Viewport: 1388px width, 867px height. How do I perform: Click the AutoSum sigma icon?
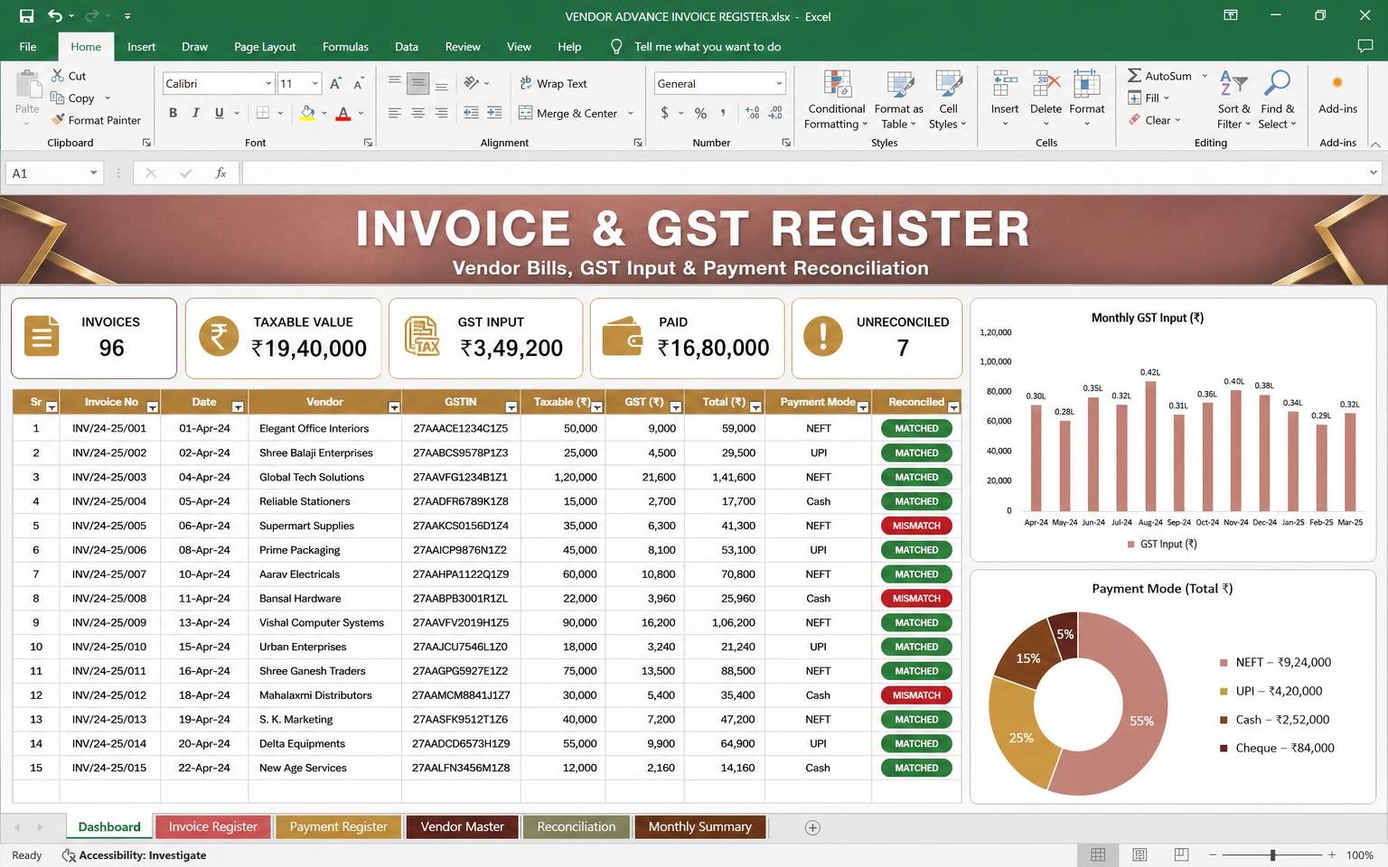1134,76
